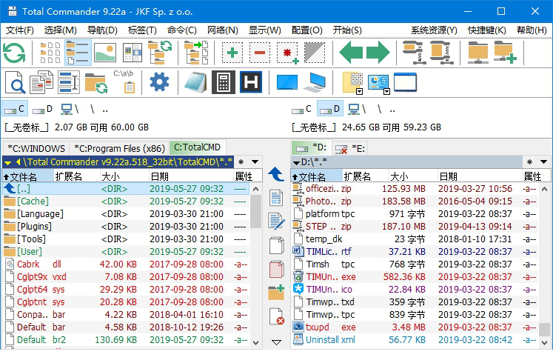Open the network folder connect icon
Screen dimensions: 553x363
tap(477, 53)
